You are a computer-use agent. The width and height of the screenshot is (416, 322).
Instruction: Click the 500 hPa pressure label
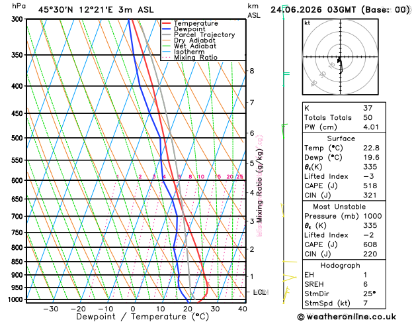click(x=19, y=138)
